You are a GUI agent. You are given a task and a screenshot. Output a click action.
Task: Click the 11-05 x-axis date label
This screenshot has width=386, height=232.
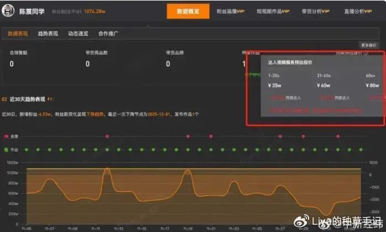click(x=27, y=229)
